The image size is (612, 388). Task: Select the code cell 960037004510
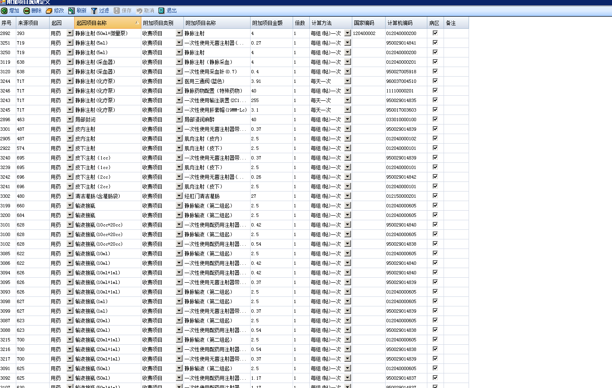406,81
